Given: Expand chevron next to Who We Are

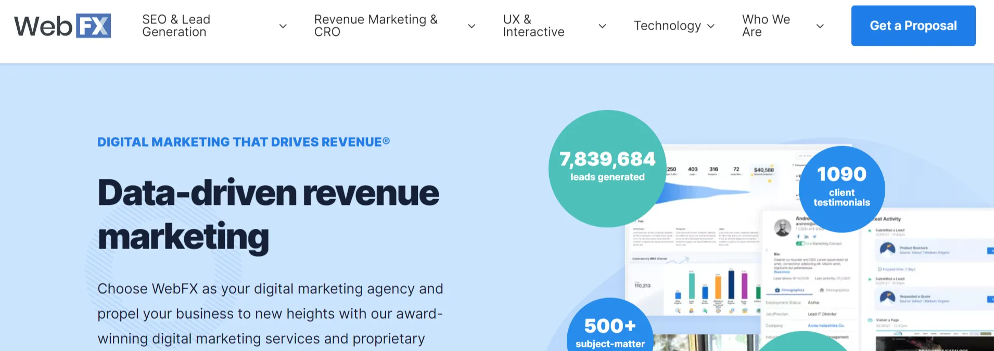Looking at the screenshot, I should (x=820, y=26).
